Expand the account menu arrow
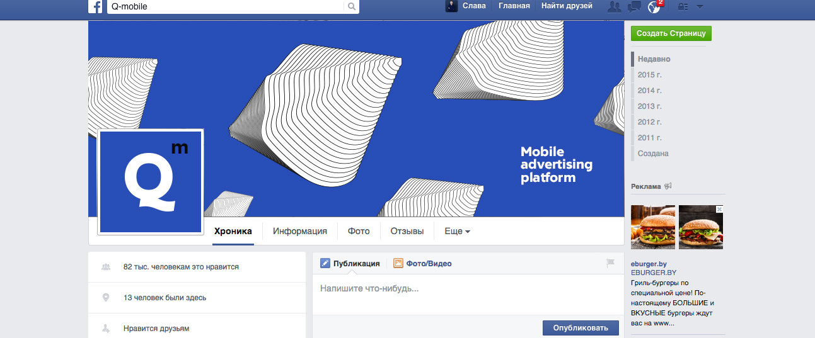This screenshot has height=338, width=815. (700, 6)
